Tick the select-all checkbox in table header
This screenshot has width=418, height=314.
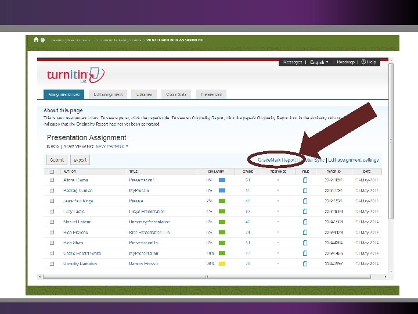52,172
